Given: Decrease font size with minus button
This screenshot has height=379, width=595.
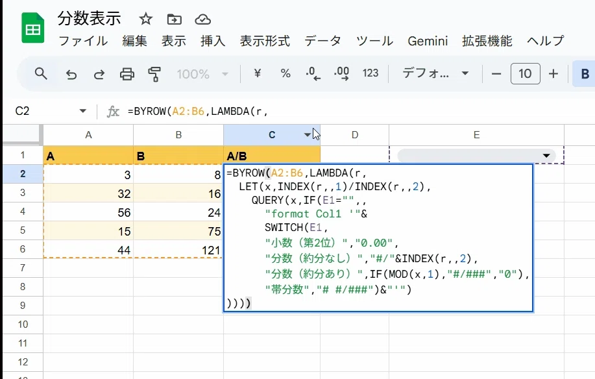Looking at the screenshot, I should coord(496,73).
